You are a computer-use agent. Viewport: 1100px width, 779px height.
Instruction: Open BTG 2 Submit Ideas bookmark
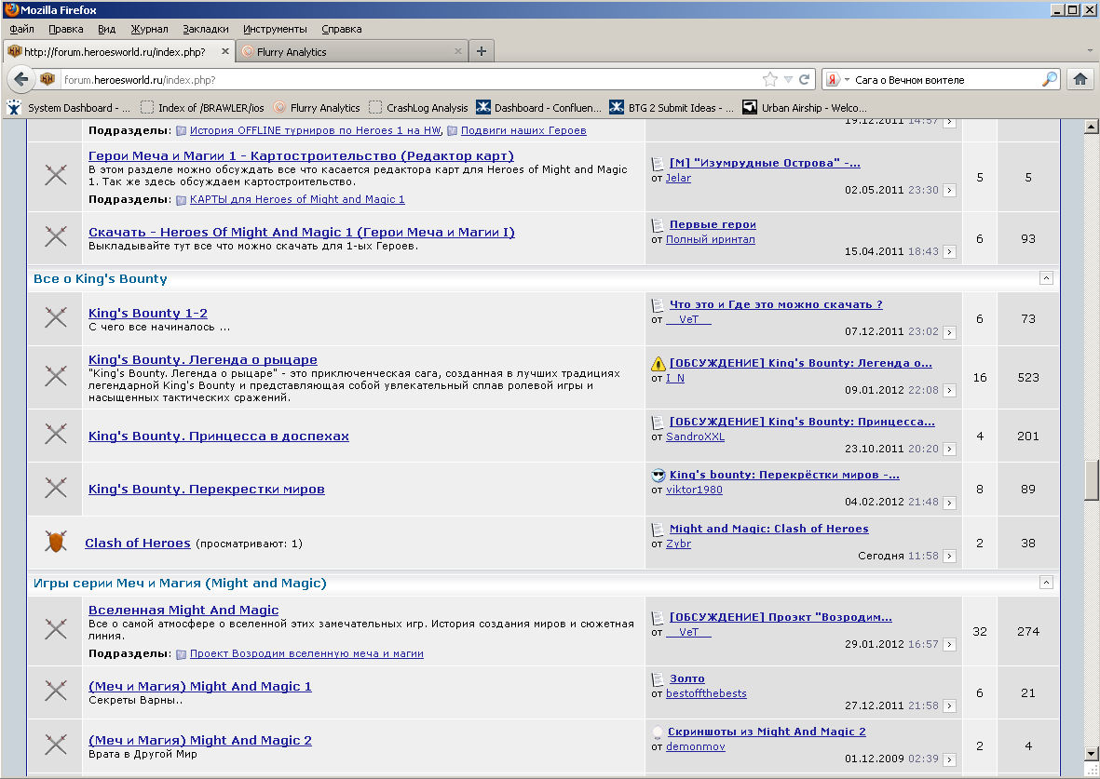[672, 107]
